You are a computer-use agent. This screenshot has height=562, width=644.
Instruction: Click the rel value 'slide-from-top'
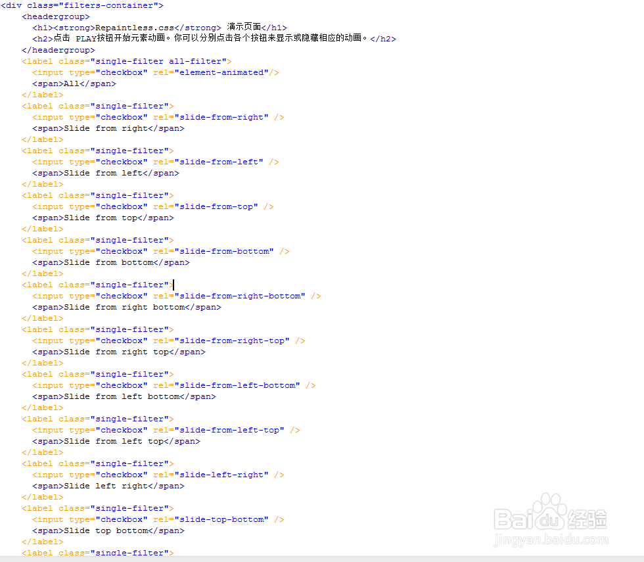pyautogui.click(x=216, y=206)
